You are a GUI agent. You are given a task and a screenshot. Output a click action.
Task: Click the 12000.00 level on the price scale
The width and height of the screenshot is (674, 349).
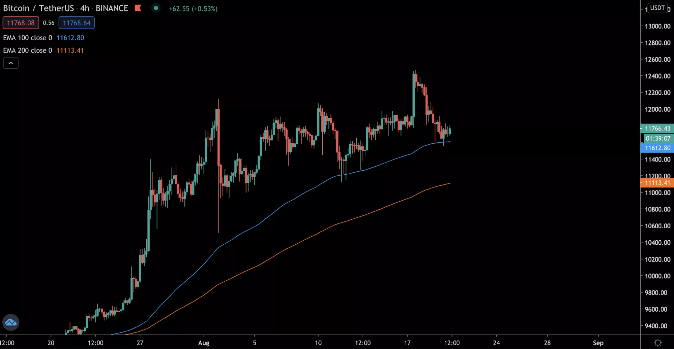point(657,109)
